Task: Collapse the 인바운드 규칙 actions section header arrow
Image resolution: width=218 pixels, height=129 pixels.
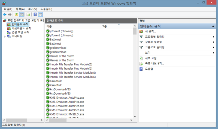Action: 213,26
